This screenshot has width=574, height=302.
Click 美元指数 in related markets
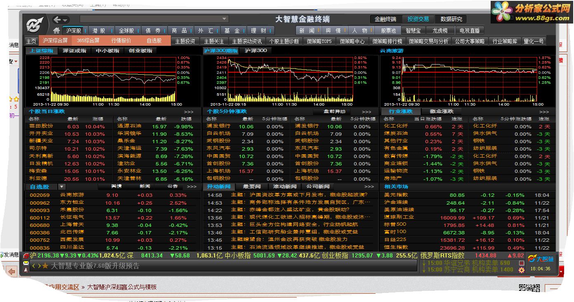pos(396,195)
